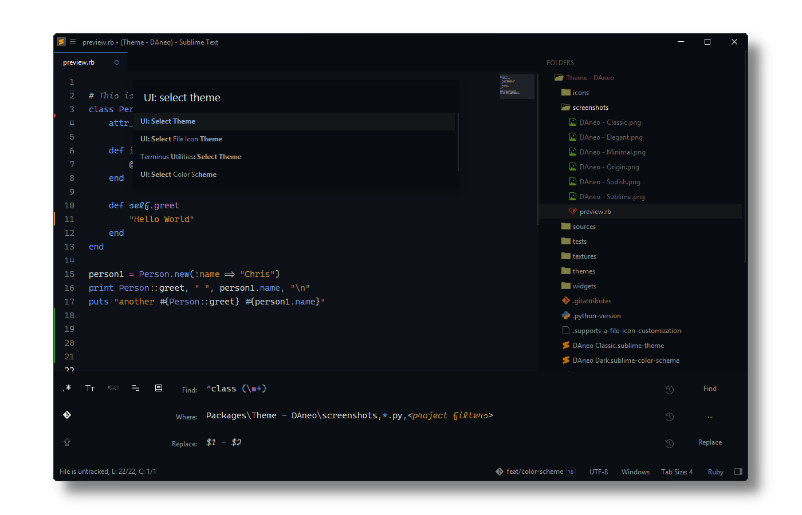Click the unsaved dot on preview.rb tab
The image size is (802, 515).
tap(117, 62)
